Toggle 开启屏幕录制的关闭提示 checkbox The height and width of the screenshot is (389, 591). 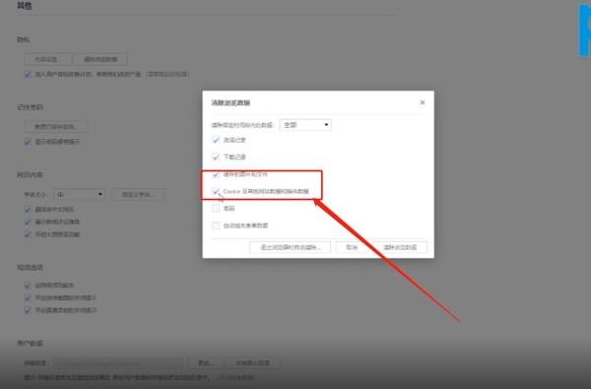click(x=28, y=310)
